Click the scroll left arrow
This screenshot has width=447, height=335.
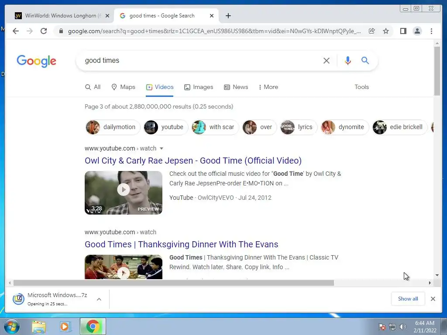(x=10, y=283)
